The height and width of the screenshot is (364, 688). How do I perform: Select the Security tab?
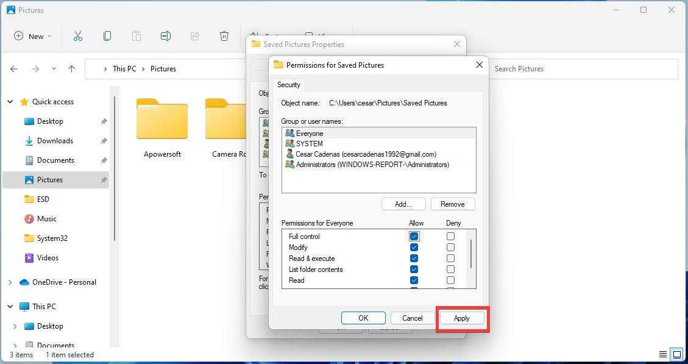click(288, 85)
